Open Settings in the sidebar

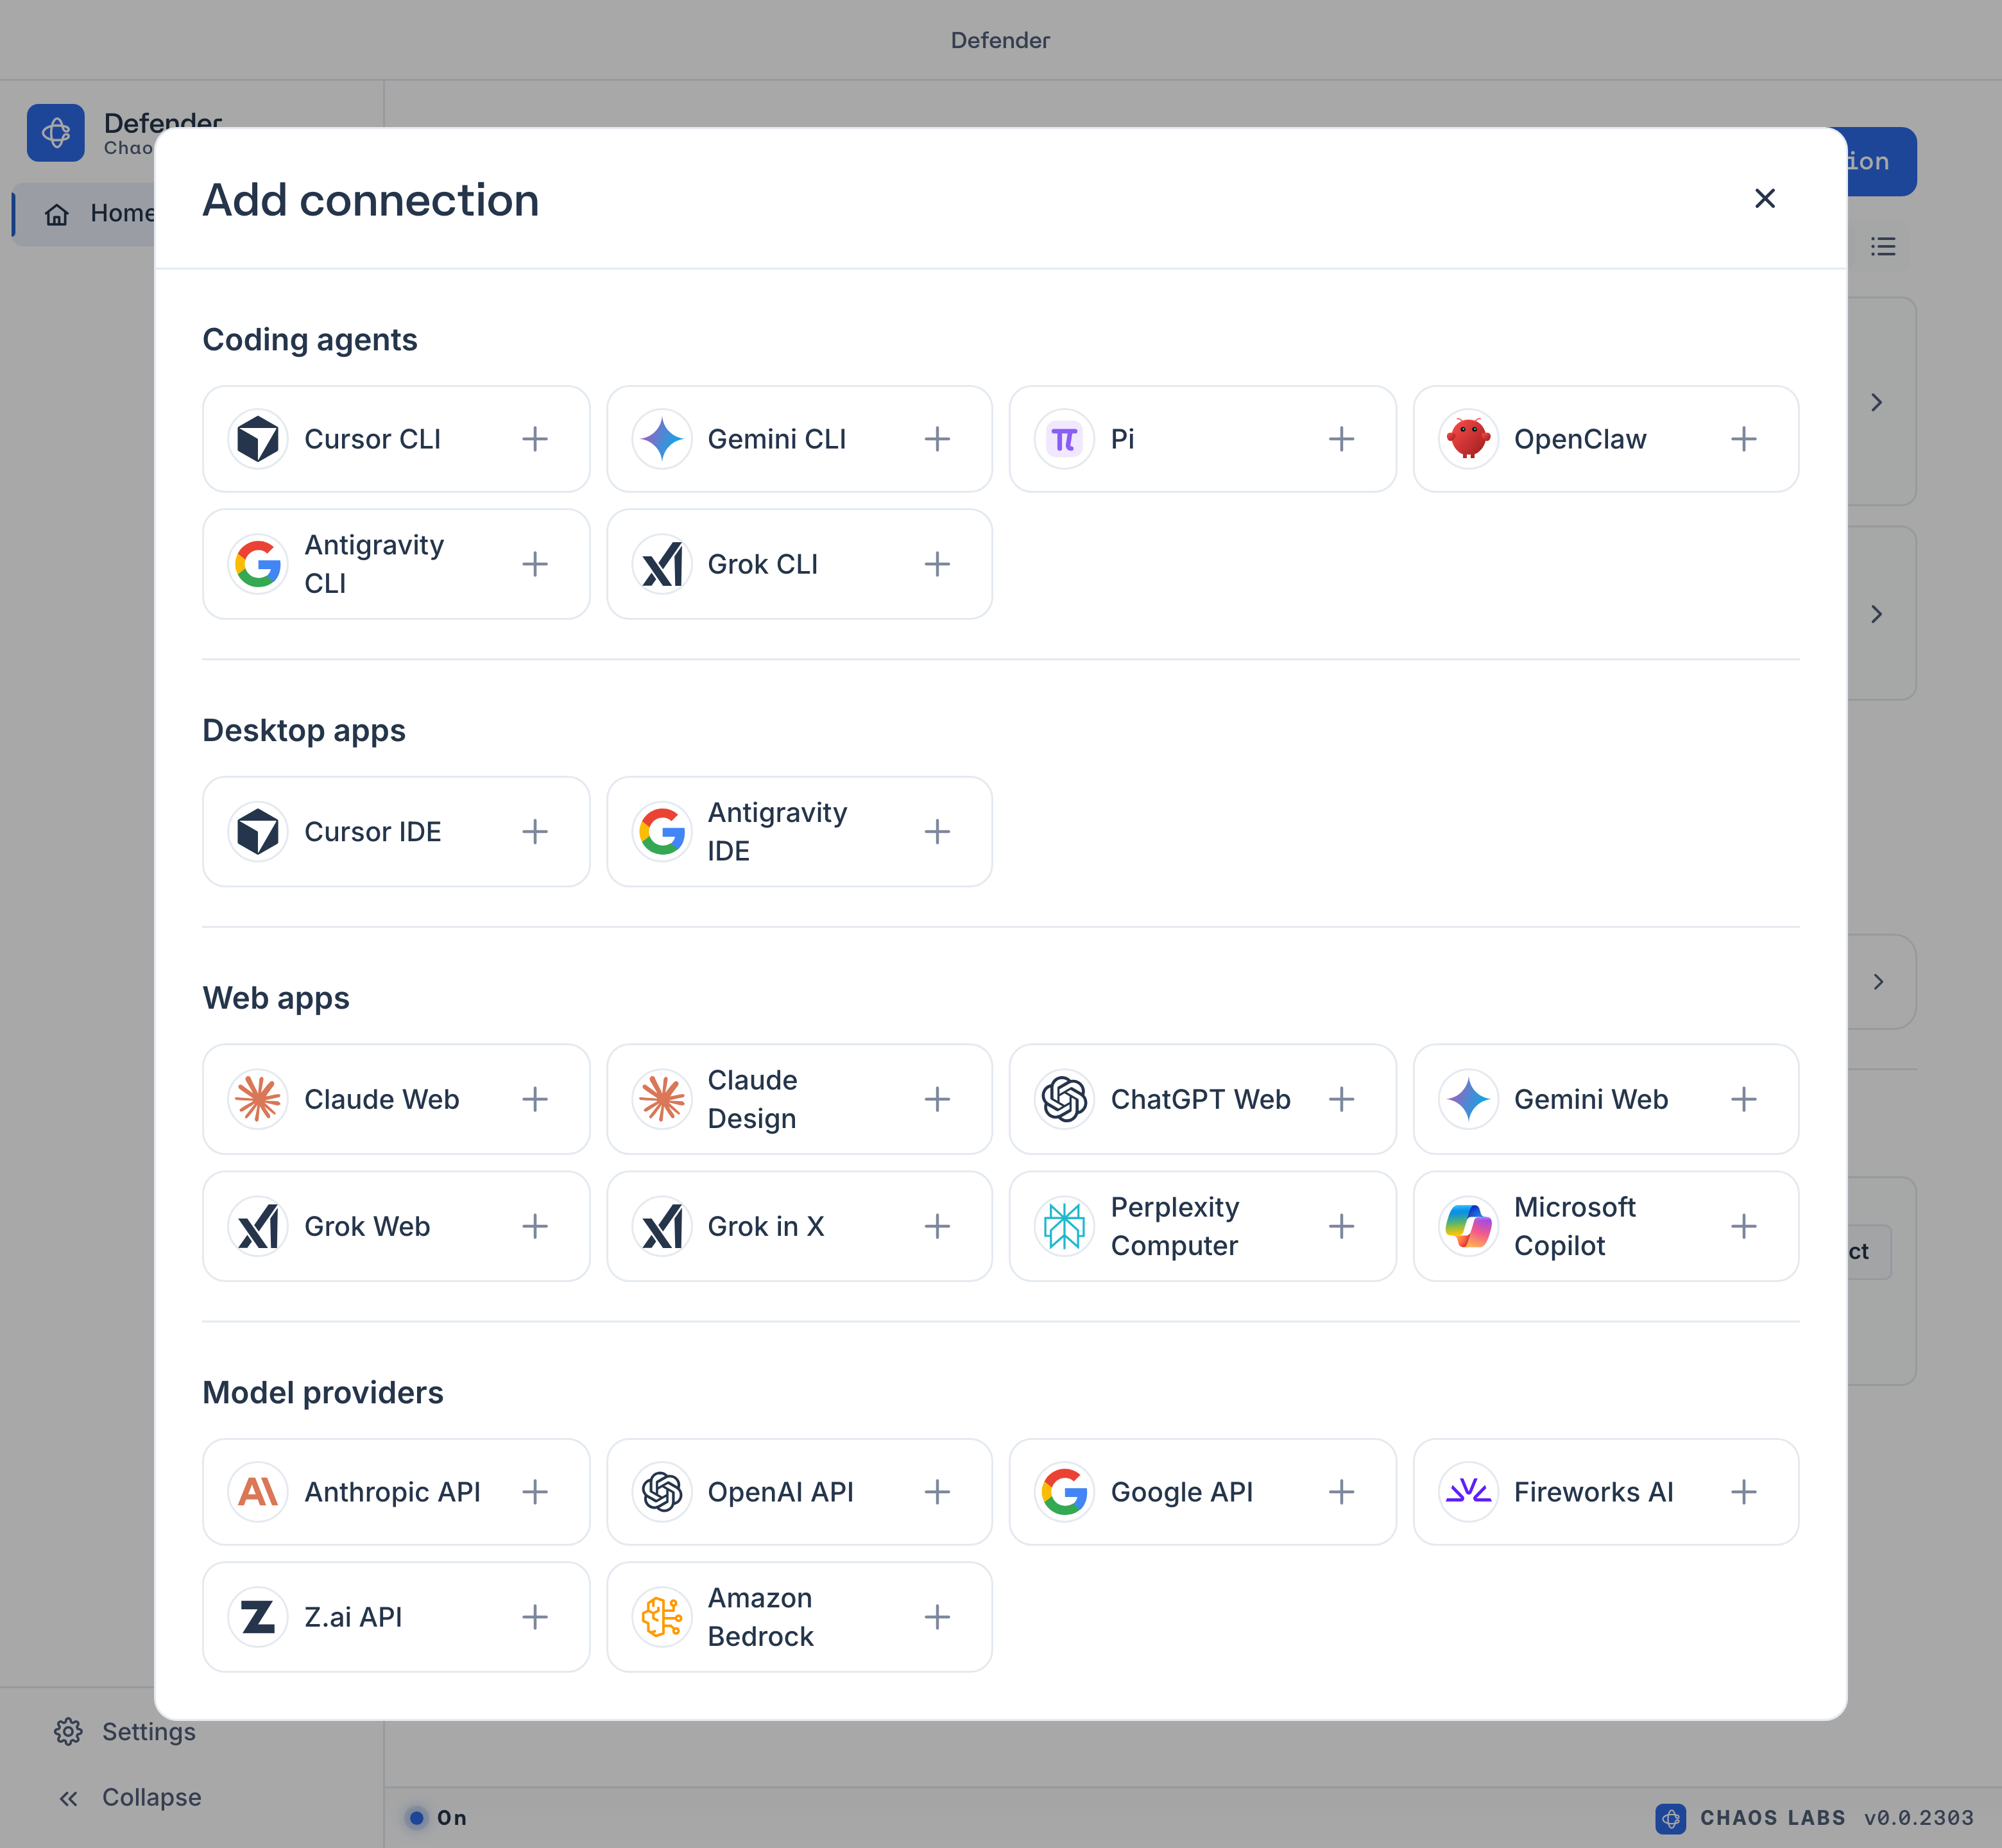(x=126, y=1732)
